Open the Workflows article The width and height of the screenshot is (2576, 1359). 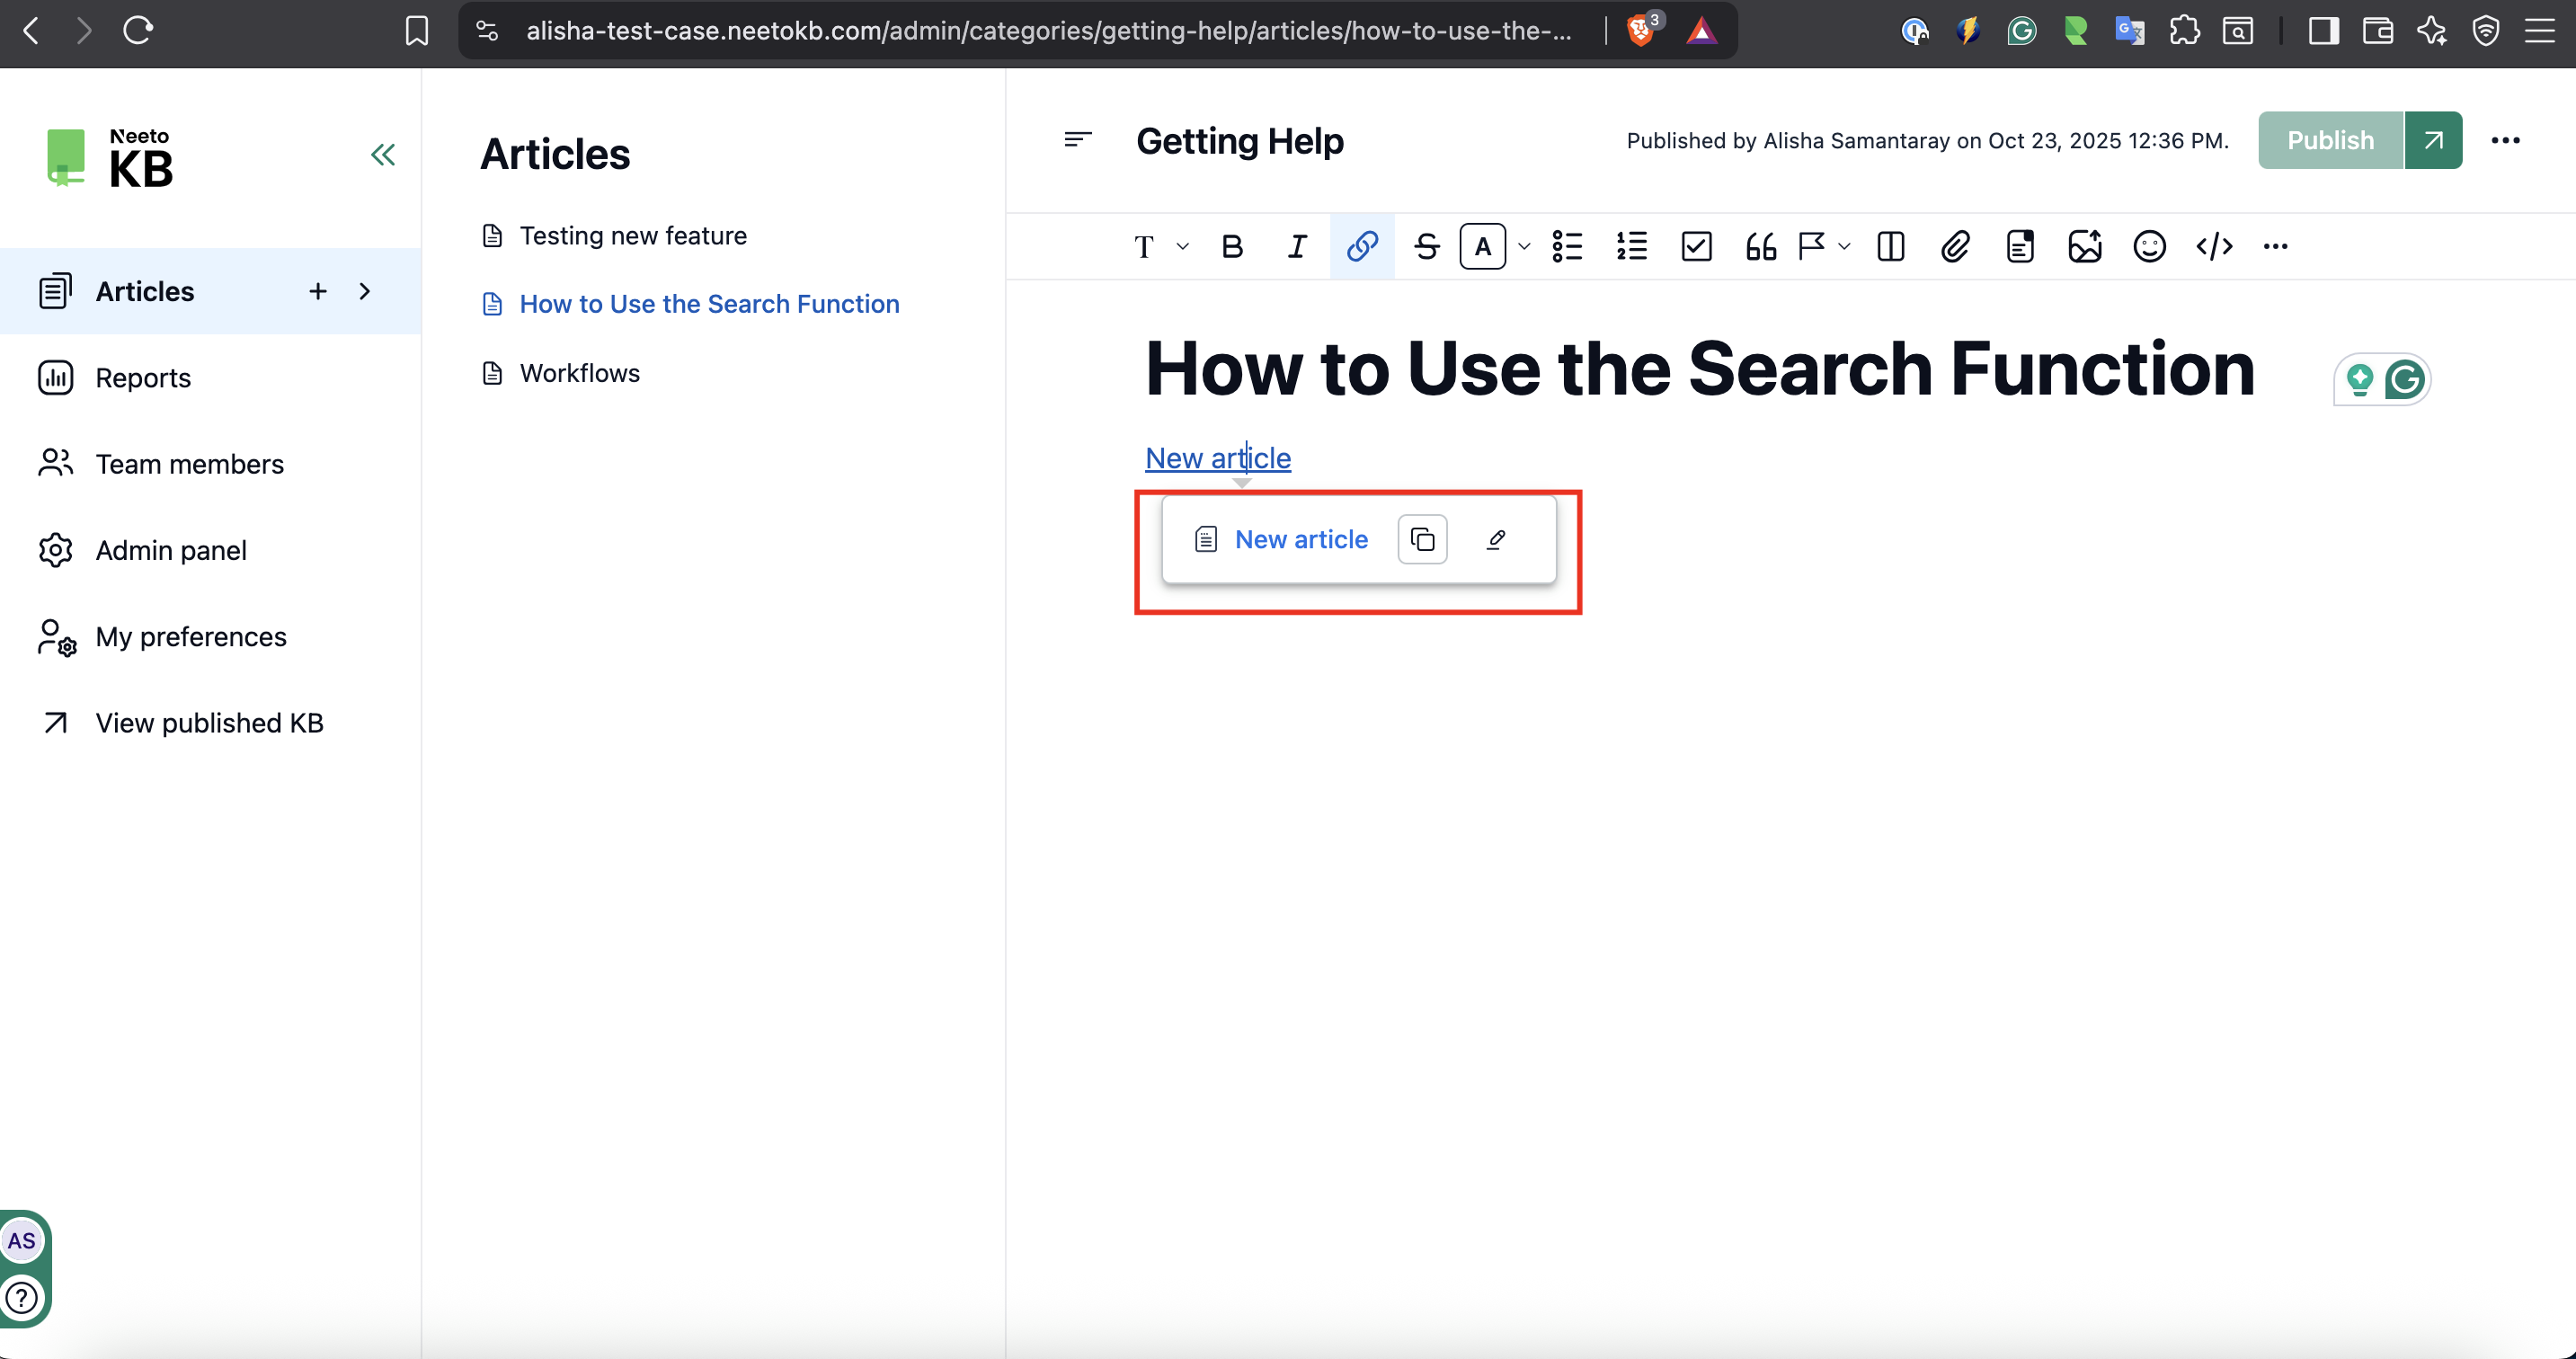[579, 373]
